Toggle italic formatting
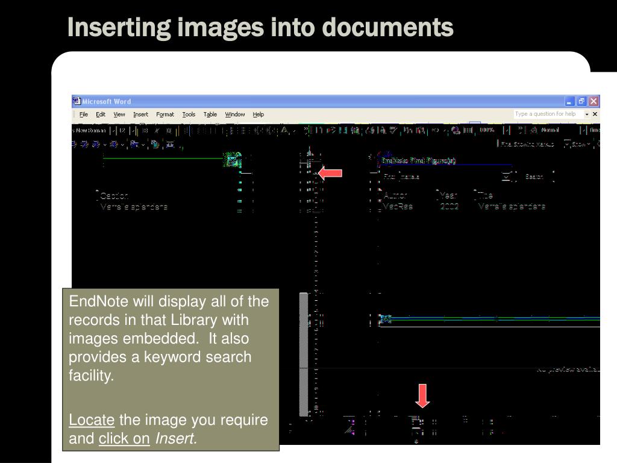 point(157,130)
